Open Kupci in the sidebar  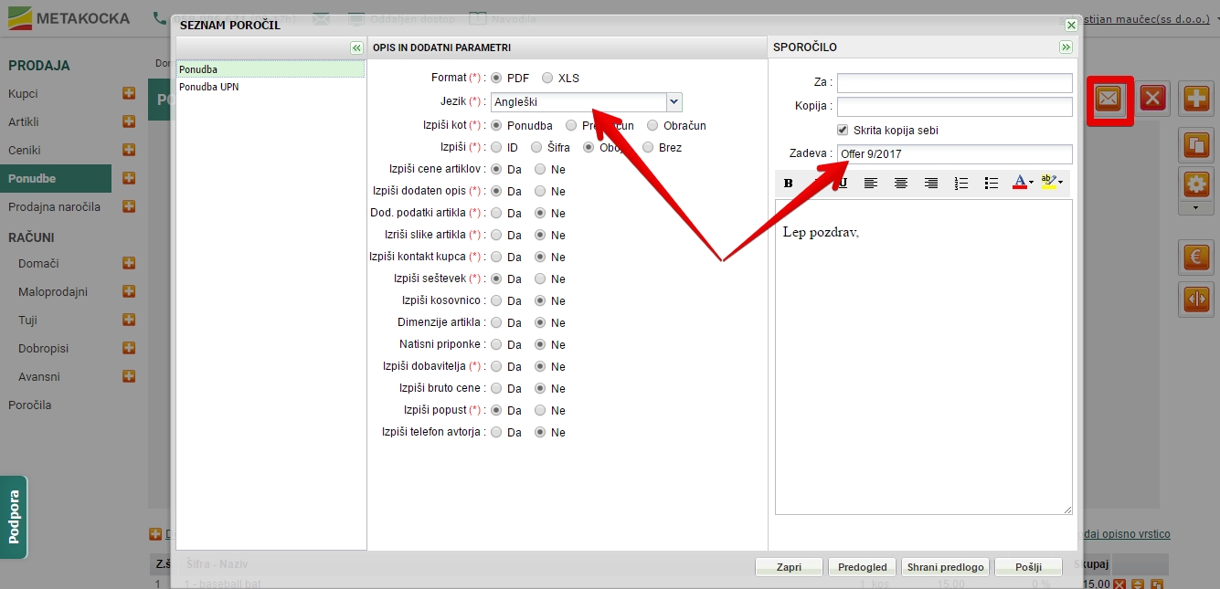pyautogui.click(x=23, y=93)
